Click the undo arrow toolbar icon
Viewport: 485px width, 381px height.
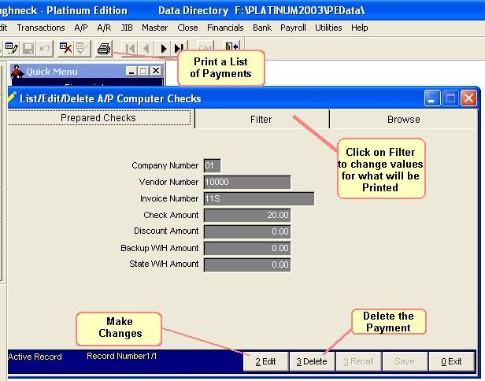tap(45, 48)
